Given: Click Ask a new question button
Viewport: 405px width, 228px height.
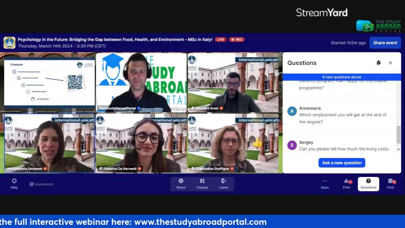Looking at the screenshot, I should click(x=342, y=163).
